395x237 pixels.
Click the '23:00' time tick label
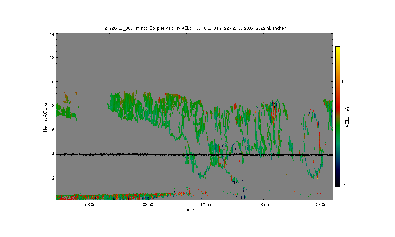click(x=321, y=205)
